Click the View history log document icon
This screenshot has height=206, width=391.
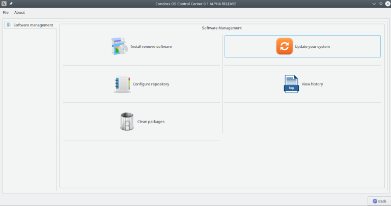[291, 84]
